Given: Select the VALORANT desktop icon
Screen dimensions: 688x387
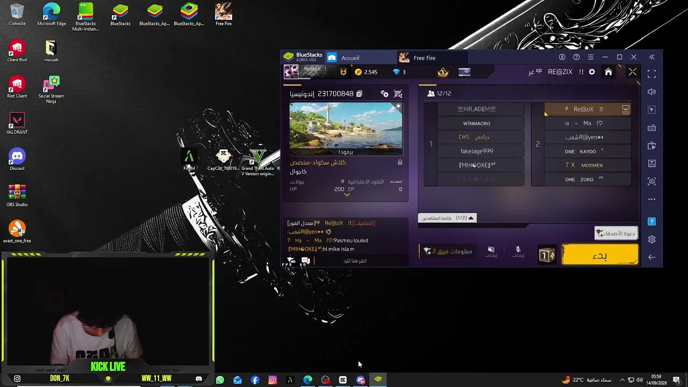Looking at the screenshot, I should point(17,123).
